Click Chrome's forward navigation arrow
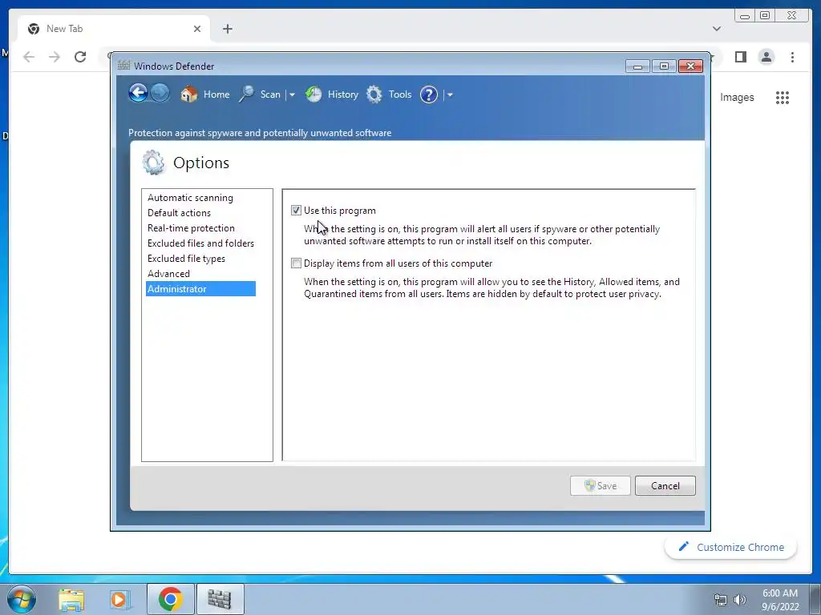The width and height of the screenshot is (821, 615). 55,57
